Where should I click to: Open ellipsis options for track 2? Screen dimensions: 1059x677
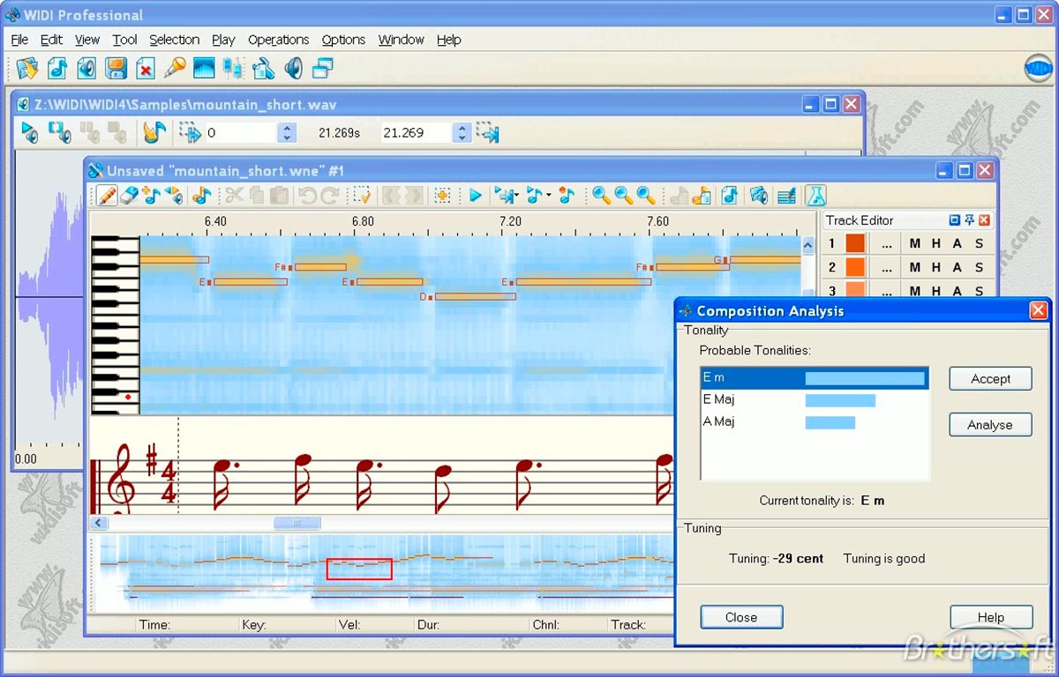[886, 267]
